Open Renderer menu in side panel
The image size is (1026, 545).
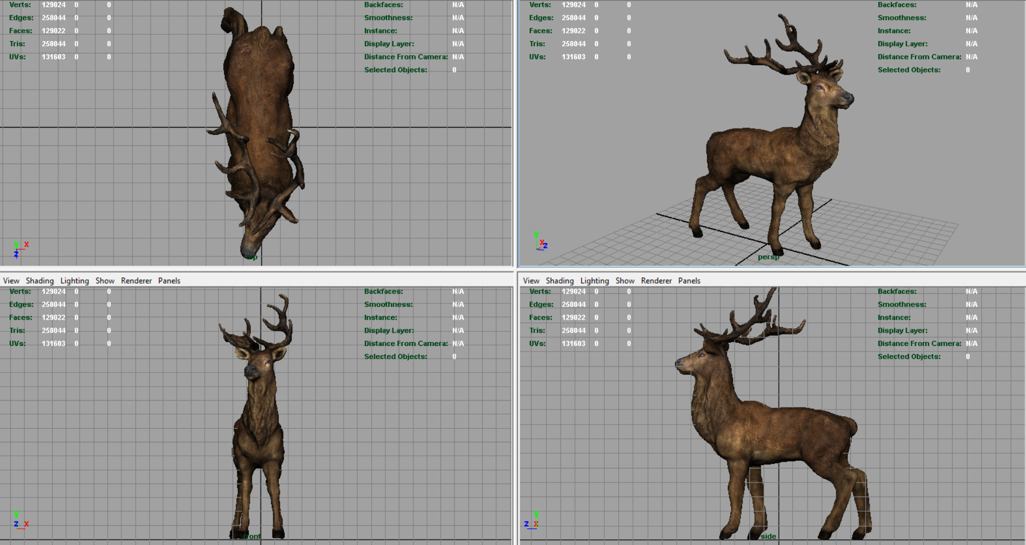coord(656,280)
